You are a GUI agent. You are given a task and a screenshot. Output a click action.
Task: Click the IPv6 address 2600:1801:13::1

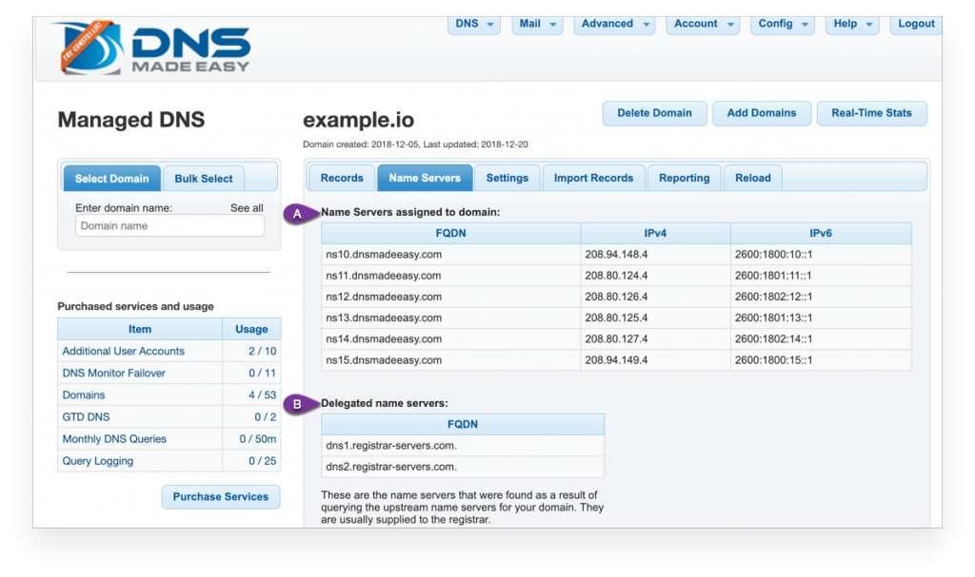pyautogui.click(x=773, y=317)
